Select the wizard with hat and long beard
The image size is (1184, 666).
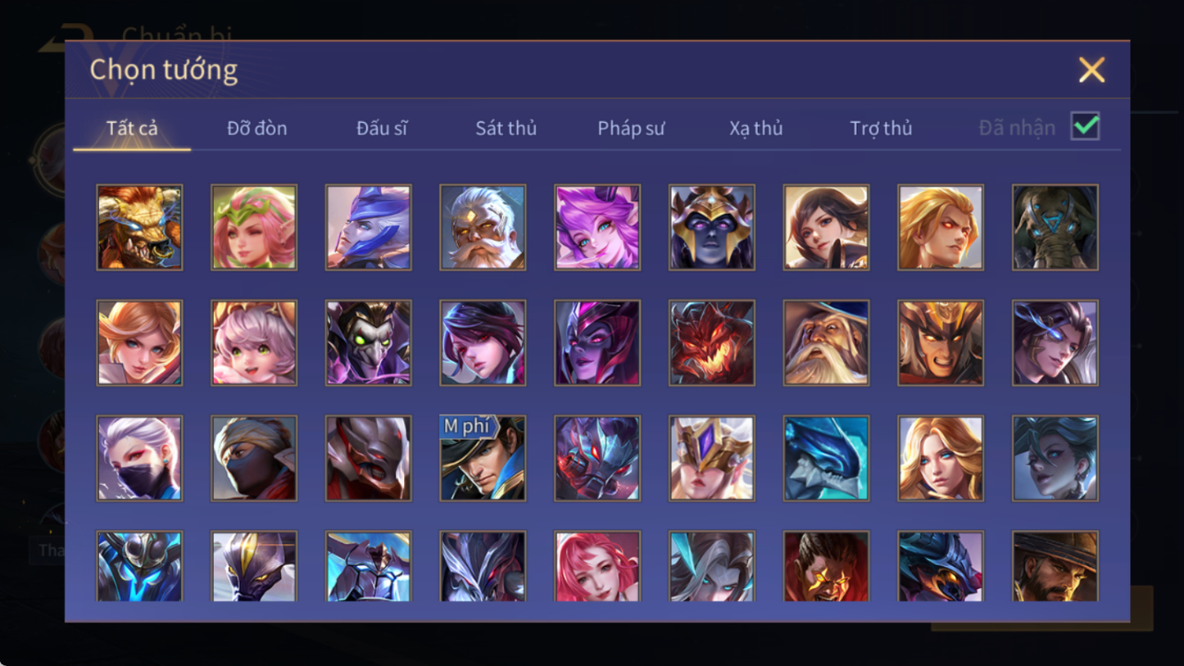826,342
